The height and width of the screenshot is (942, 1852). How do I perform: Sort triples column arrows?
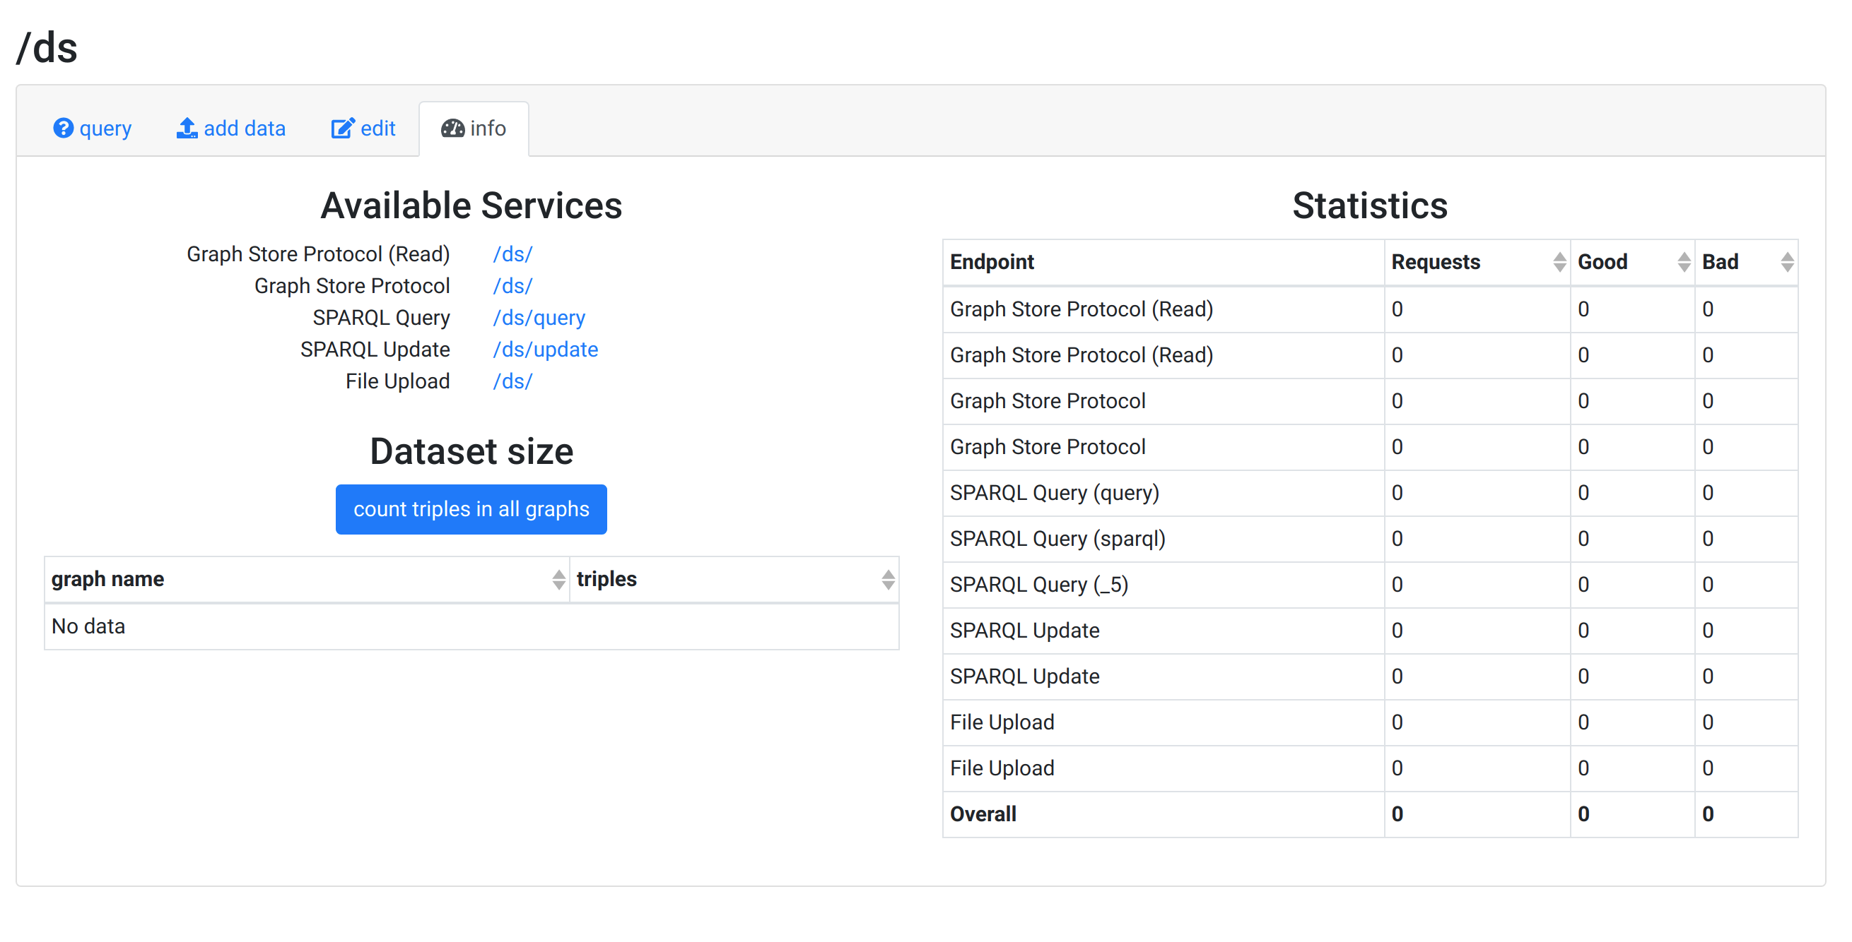tap(888, 580)
